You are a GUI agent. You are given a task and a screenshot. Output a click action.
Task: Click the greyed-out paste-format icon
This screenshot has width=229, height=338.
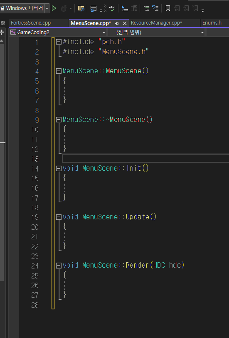pos(134,8)
